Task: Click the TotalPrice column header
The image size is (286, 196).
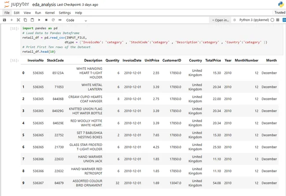Action: coord(213,60)
